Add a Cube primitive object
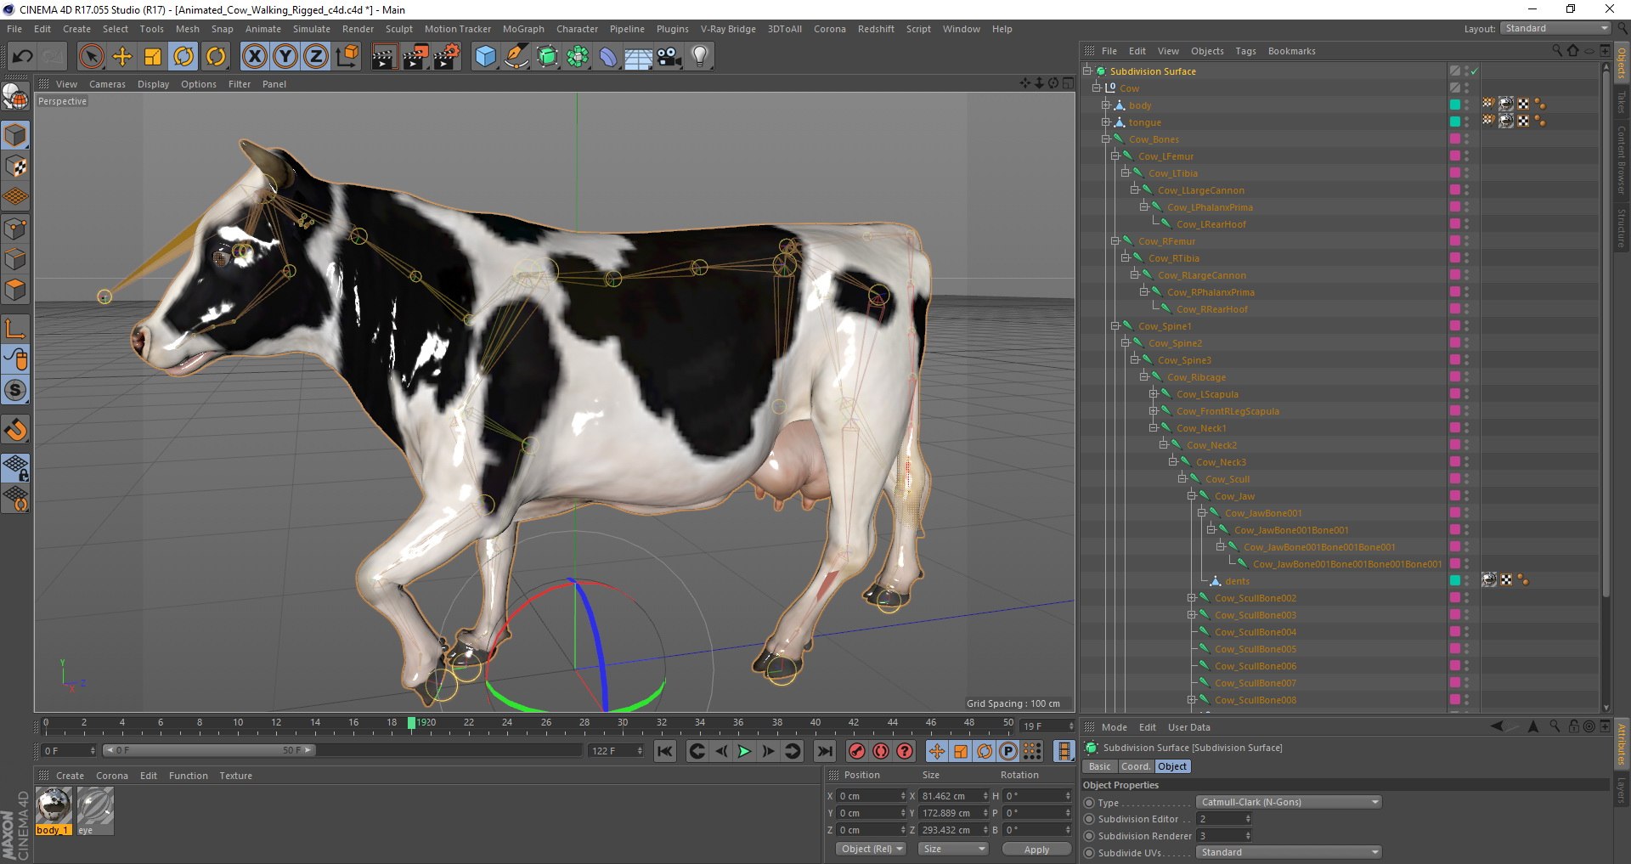 pyautogui.click(x=485, y=57)
